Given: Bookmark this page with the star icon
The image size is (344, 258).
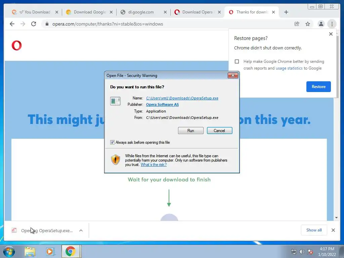Looking at the screenshot, I should tap(308, 24).
